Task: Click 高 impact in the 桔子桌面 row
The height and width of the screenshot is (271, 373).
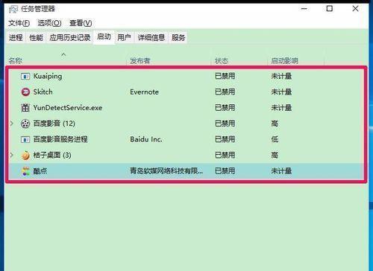Action: [275, 156]
